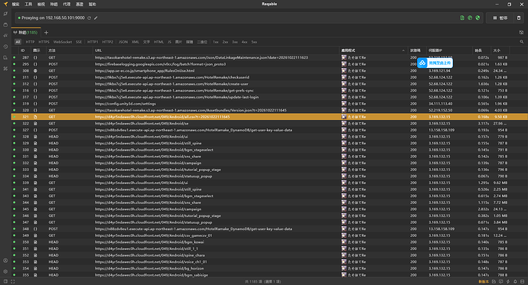Screen dimensions: 528x285
Task: Sort by the status code column header
Action: [x=415, y=50]
